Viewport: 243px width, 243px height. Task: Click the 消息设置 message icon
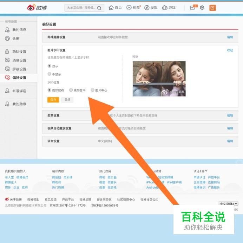7,60
